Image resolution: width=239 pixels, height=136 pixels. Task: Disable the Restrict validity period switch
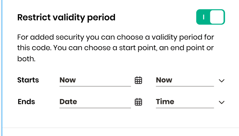click(x=211, y=17)
